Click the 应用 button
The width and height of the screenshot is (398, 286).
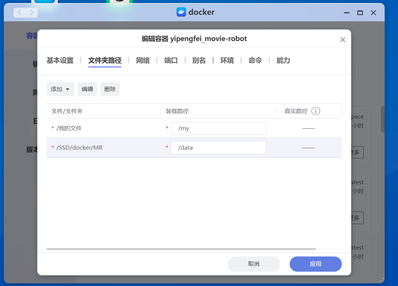(x=315, y=264)
